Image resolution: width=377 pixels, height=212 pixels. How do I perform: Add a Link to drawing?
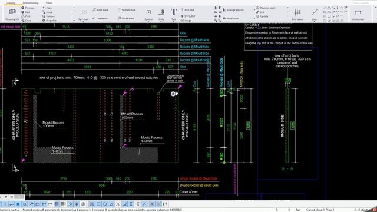click(x=260, y=12)
